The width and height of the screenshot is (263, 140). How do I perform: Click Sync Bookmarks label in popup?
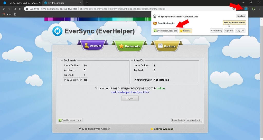(166, 23)
